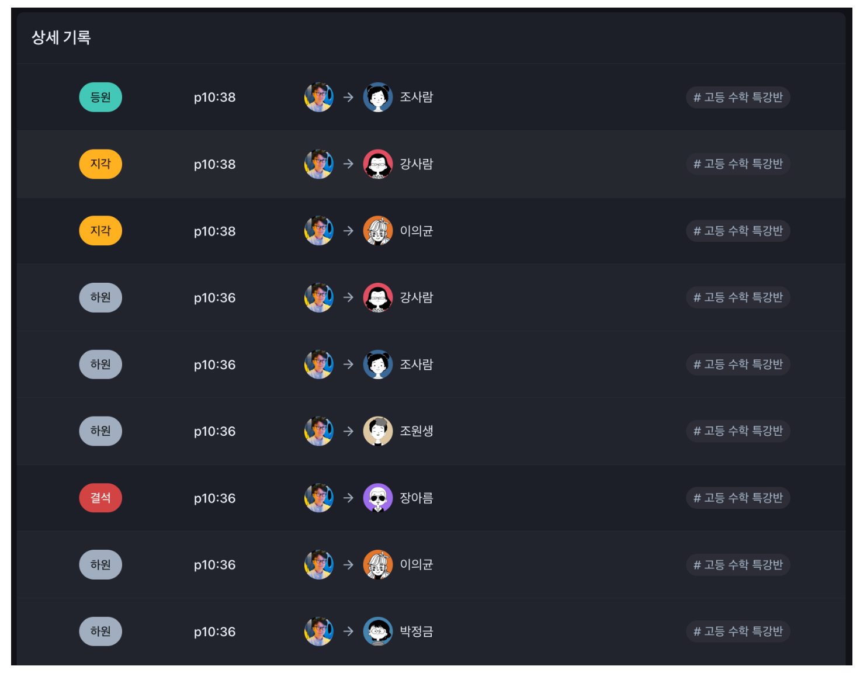
Task: Open the 고등 수학 특강반 tag in the 박정금 row
Action: pos(738,632)
